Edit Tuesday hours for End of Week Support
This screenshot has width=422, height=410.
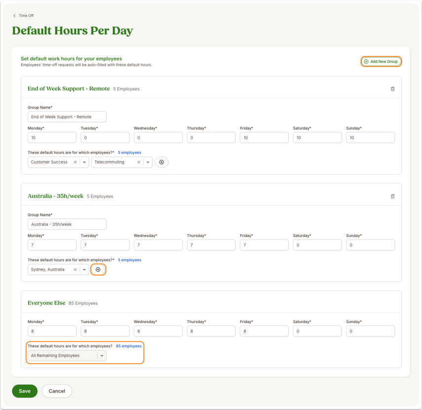105,137
